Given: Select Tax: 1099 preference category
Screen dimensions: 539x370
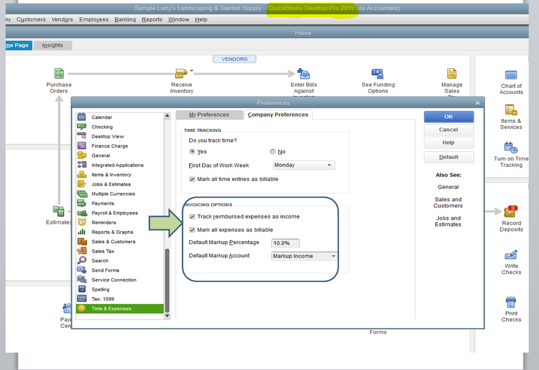Looking at the screenshot, I should (119, 299).
